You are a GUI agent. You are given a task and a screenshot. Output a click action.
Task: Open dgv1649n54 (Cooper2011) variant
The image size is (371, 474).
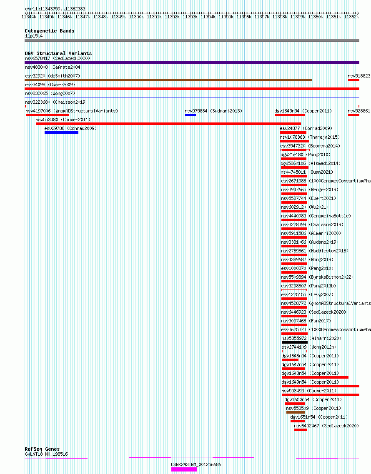tap(310, 383)
